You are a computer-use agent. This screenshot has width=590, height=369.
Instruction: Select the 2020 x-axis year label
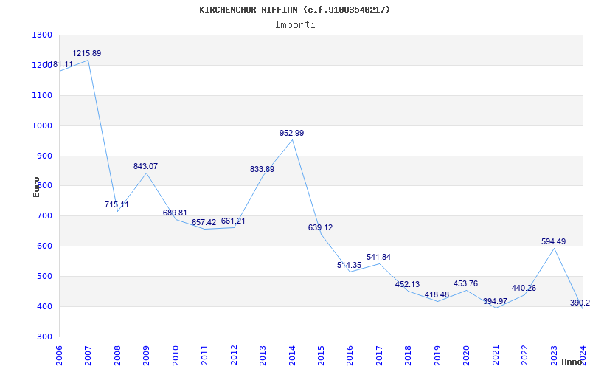tap(467, 355)
